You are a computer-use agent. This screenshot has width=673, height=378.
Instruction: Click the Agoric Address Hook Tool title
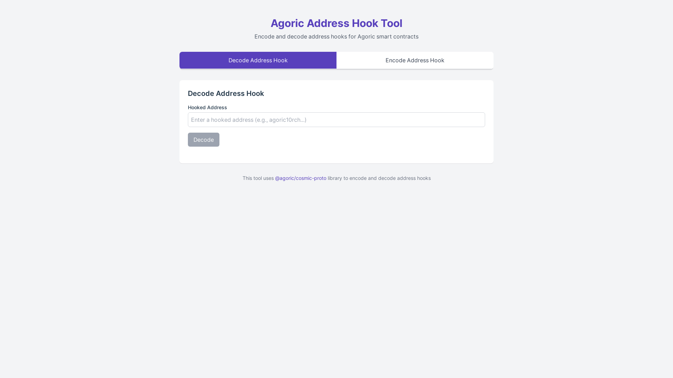click(x=336, y=23)
